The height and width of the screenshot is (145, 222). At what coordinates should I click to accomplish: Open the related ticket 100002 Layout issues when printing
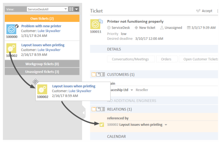pyautogui.click(x=135, y=125)
